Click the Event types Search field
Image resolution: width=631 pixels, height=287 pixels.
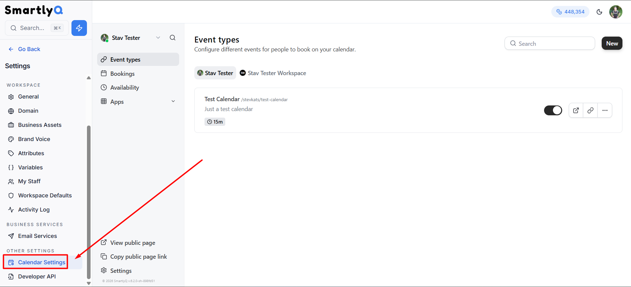[550, 43]
